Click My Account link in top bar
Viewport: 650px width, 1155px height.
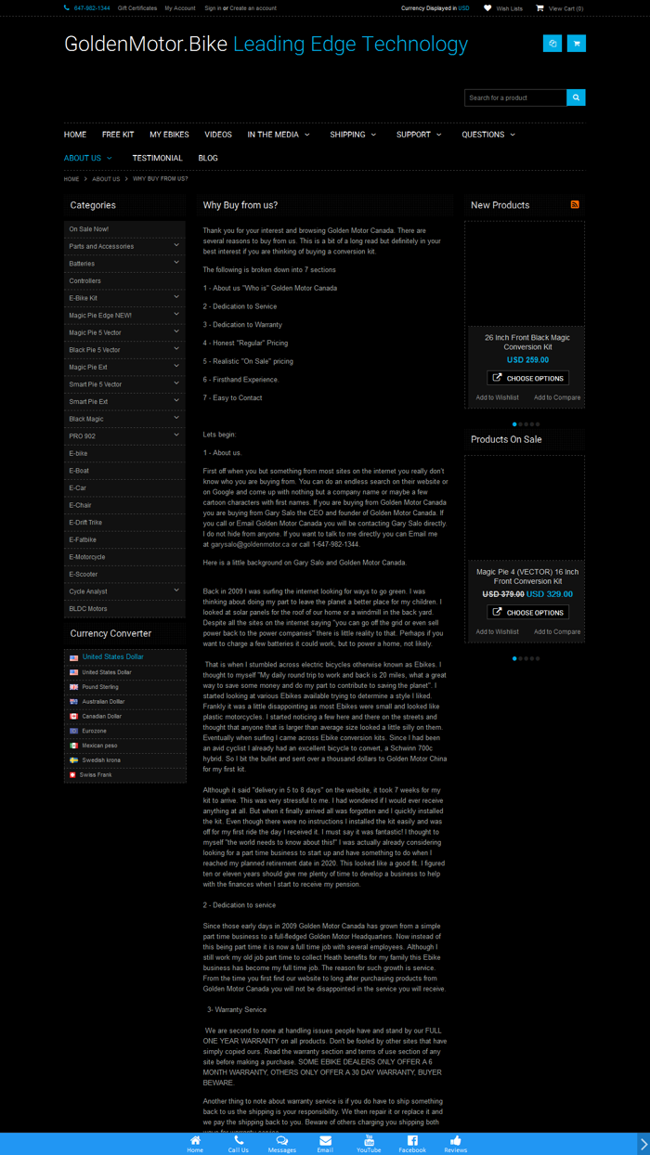tap(180, 8)
